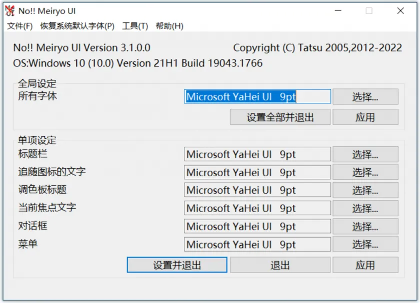The height and width of the screenshot is (303, 420).
Task: Click the 设置全部并退出 button
Action: pos(280,117)
